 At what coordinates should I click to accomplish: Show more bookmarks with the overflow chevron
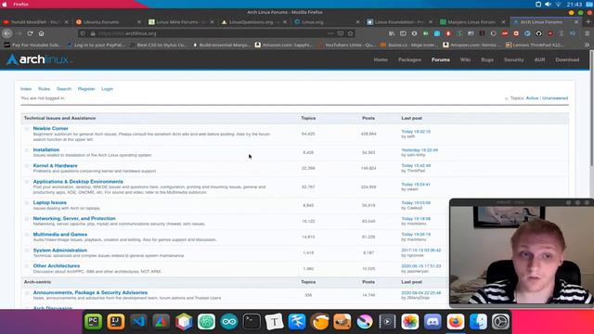tap(588, 45)
